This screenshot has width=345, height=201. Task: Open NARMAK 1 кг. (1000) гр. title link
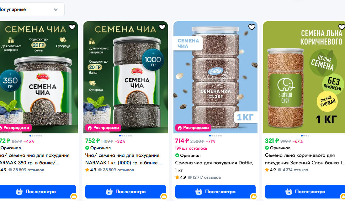[x=124, y=159]
